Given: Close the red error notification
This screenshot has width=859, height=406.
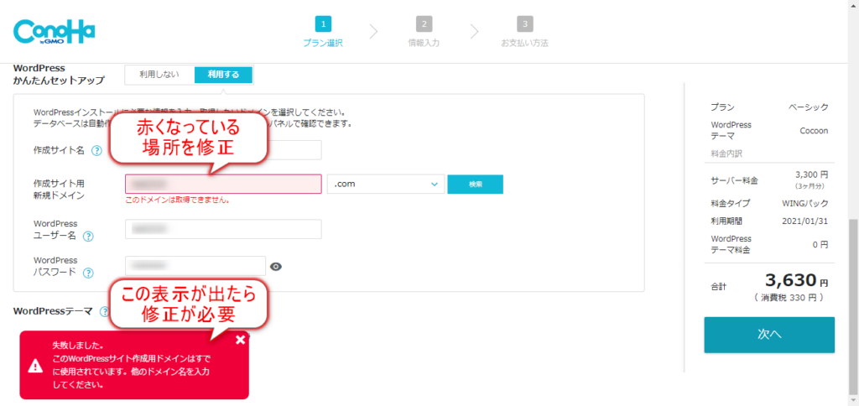Looking at the screenshot, I should click(240, 340).
